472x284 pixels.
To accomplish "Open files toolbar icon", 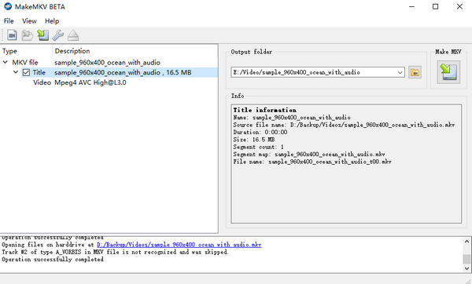I will point(12,35).
